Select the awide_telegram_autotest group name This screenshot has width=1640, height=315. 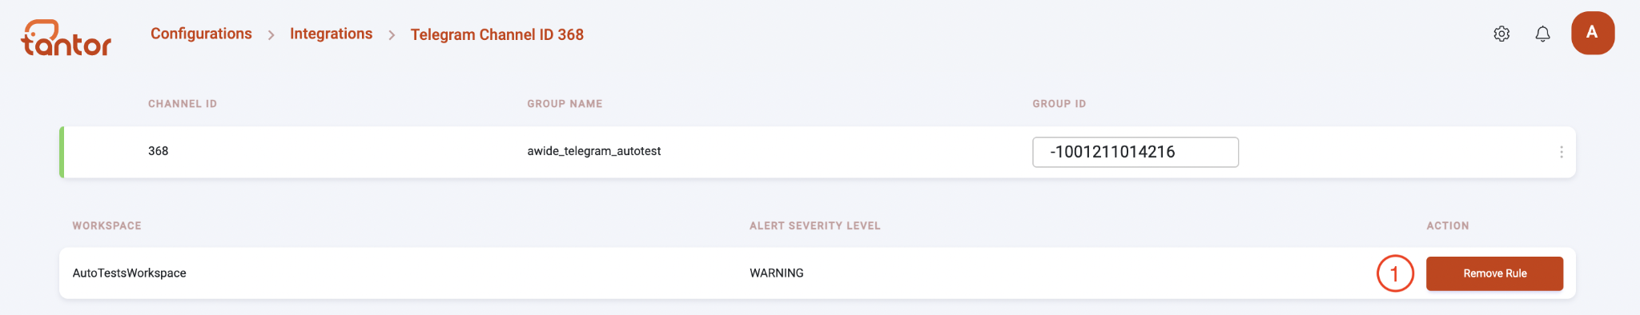pyautogui.click(x=594, y=151)
